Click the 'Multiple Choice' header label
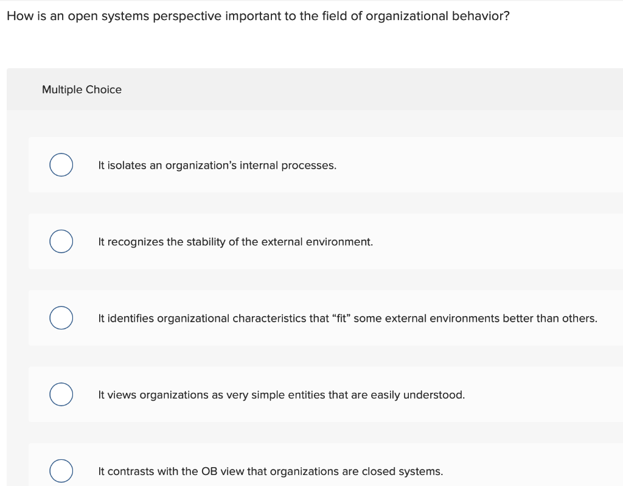Viewport: 623px width, 486px height. coord(82,90)
